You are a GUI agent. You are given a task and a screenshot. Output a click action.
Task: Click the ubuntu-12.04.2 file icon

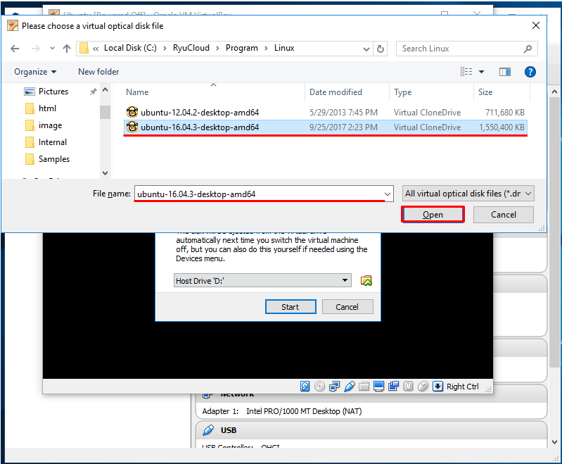click(x=132, y=112)
